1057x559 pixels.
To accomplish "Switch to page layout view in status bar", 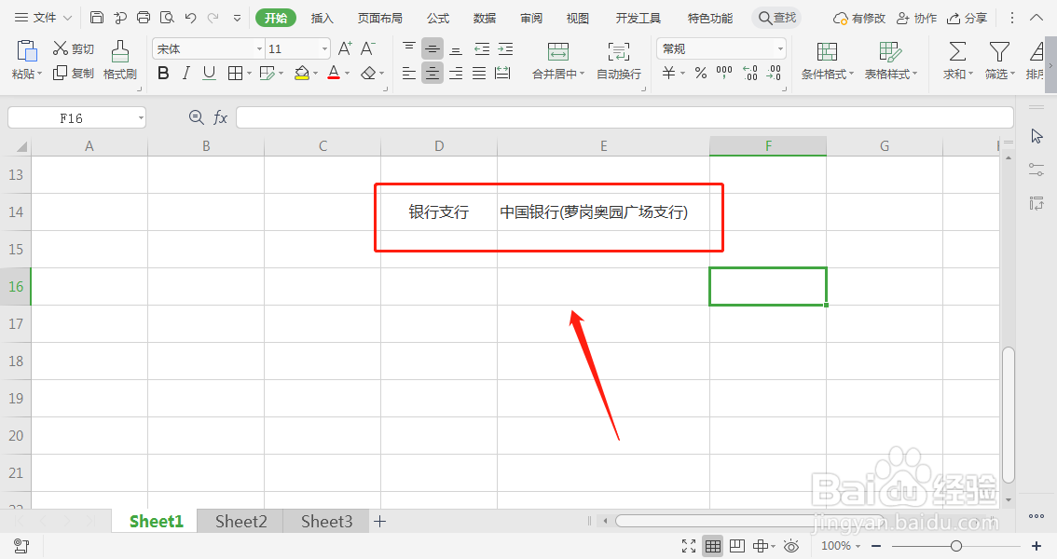I will pos(736,546).
